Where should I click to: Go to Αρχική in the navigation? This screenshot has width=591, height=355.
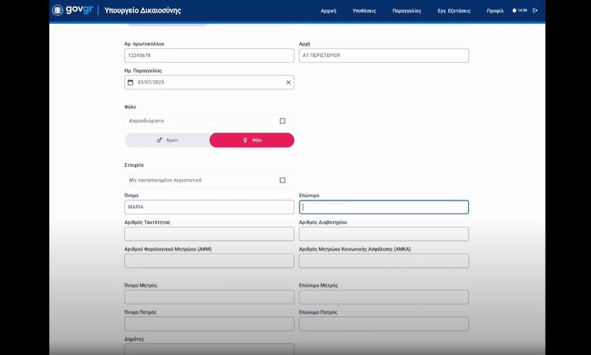click(x=328, y=11)
